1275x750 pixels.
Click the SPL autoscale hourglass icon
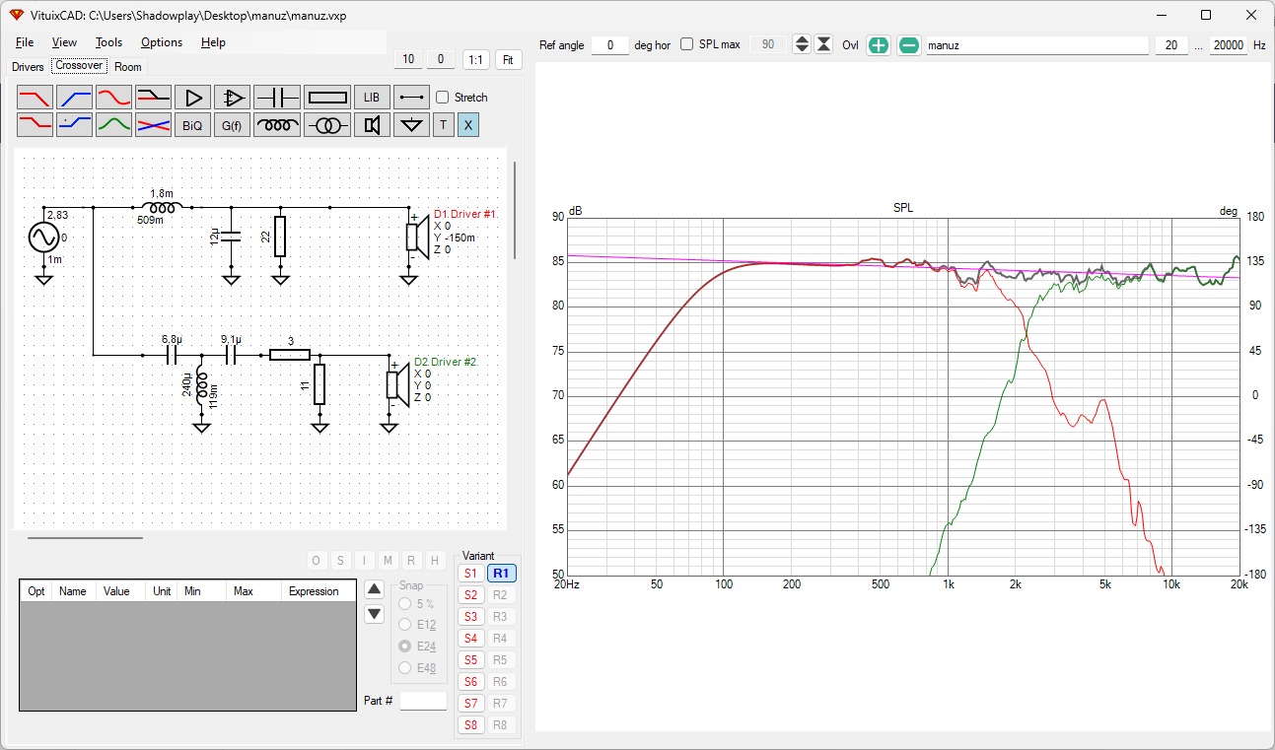(x=823, y=45)
